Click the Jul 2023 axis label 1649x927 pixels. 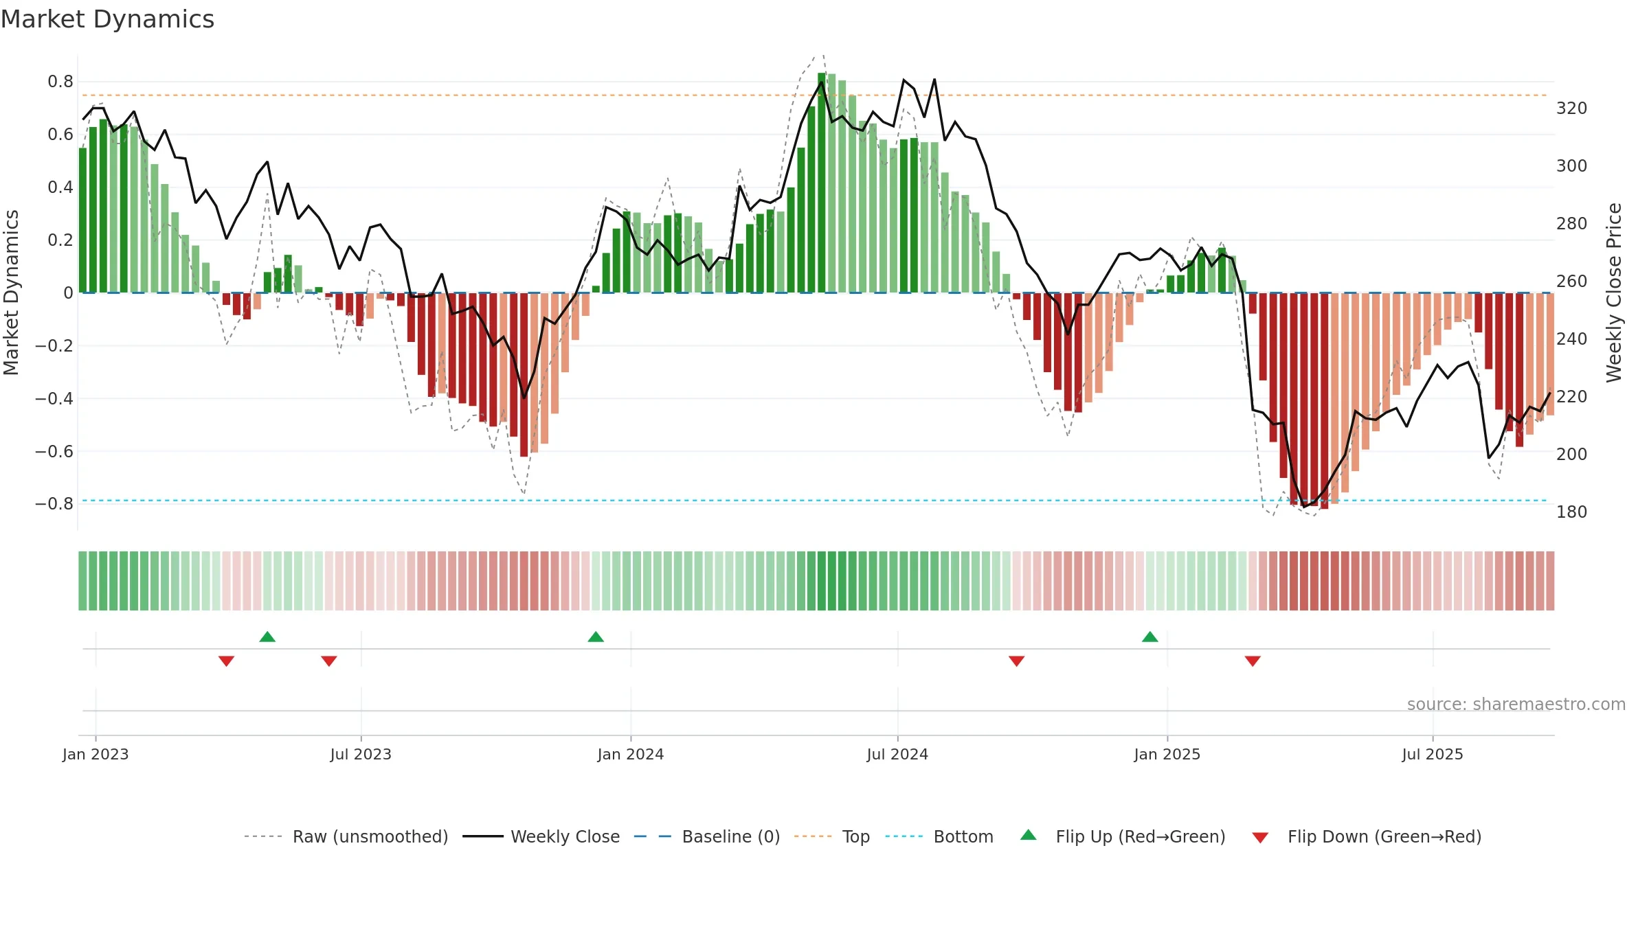pos(361,754)
